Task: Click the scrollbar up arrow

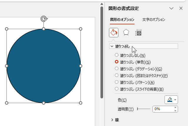Action: click(x=102, y=4)
